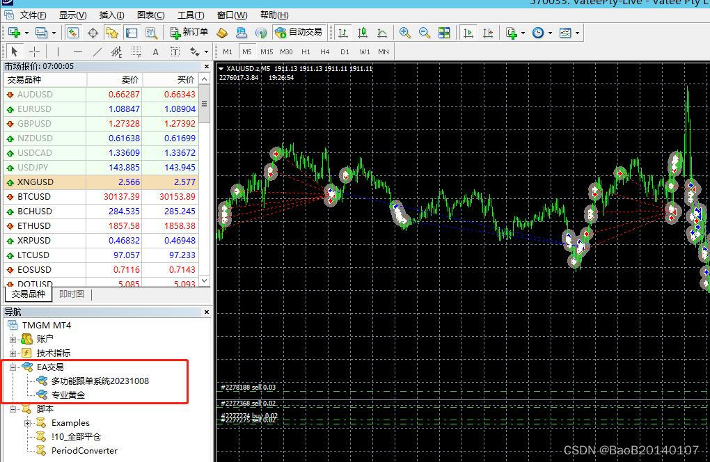This screenshot has width=710, height=462.
Task: Open the 文件(F) menu
Action: [x=33, y=15]
